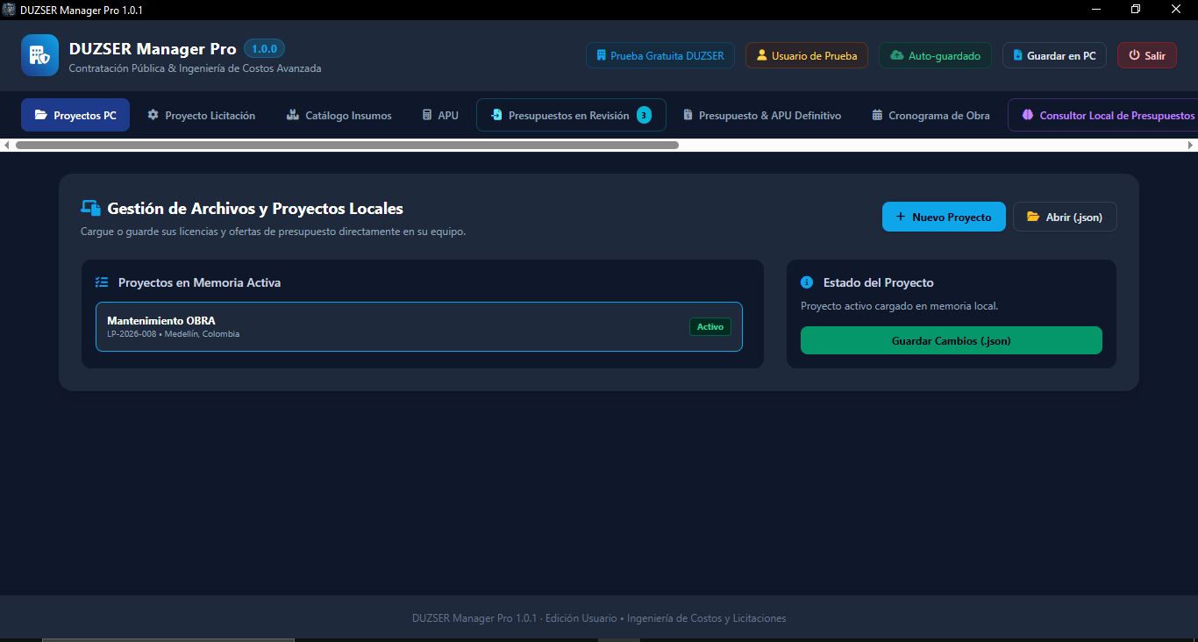The image size is (1198, 642).
Task: Click the checklist icon beside Proyectos en Memoria Activa
Action: 102,282
